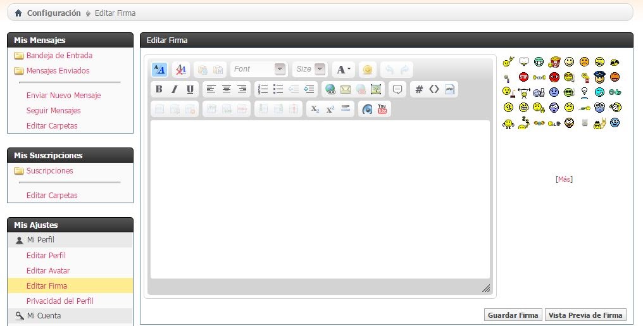Go to the home icon in breadcrumb
The width and height of the screenshot is (643, 326).
(18, 13)
